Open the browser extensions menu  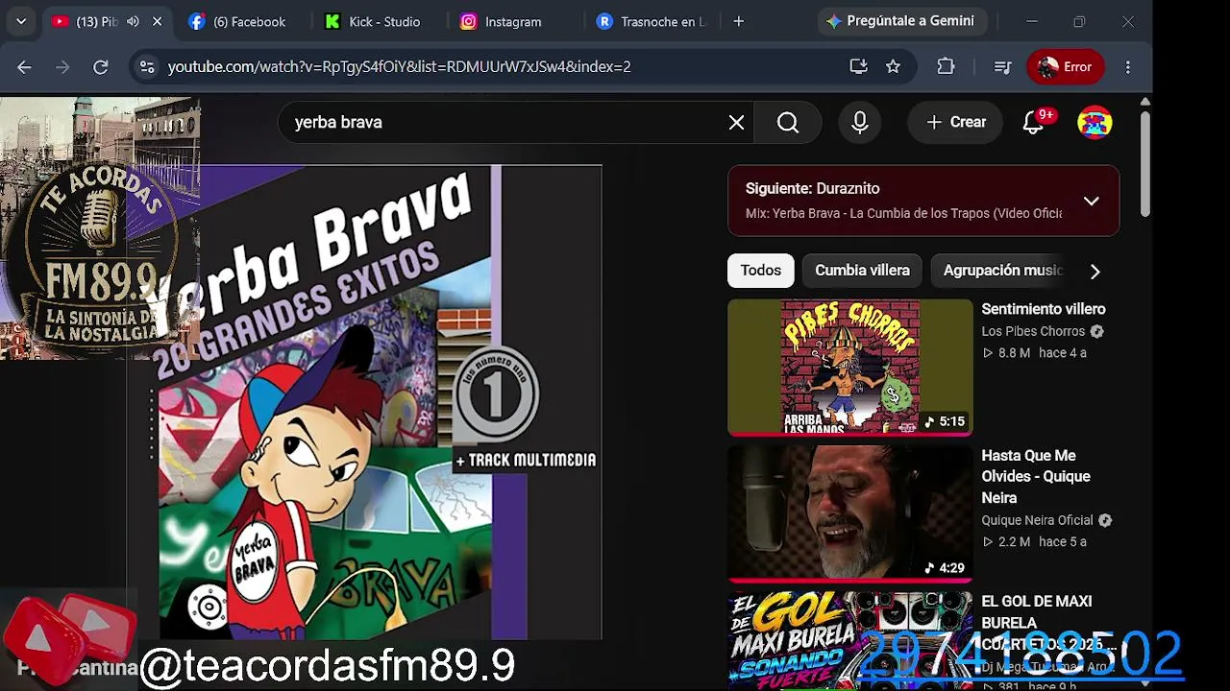(946, 66)
